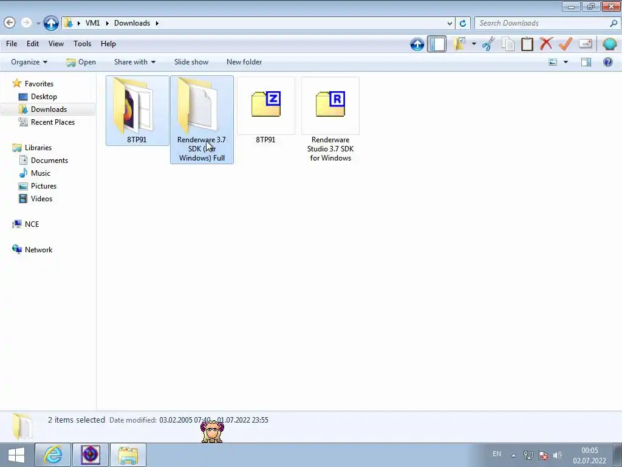Open the Organize dropdown
Screen dimensions: 622x467
pos(29,62)
